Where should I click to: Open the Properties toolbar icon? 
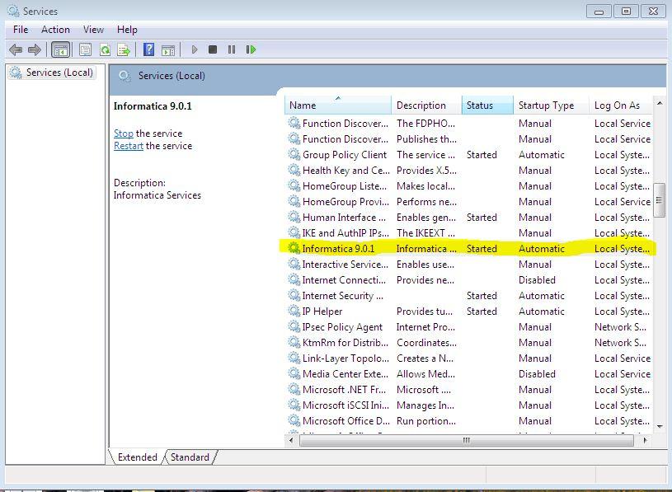click(85, 49)
